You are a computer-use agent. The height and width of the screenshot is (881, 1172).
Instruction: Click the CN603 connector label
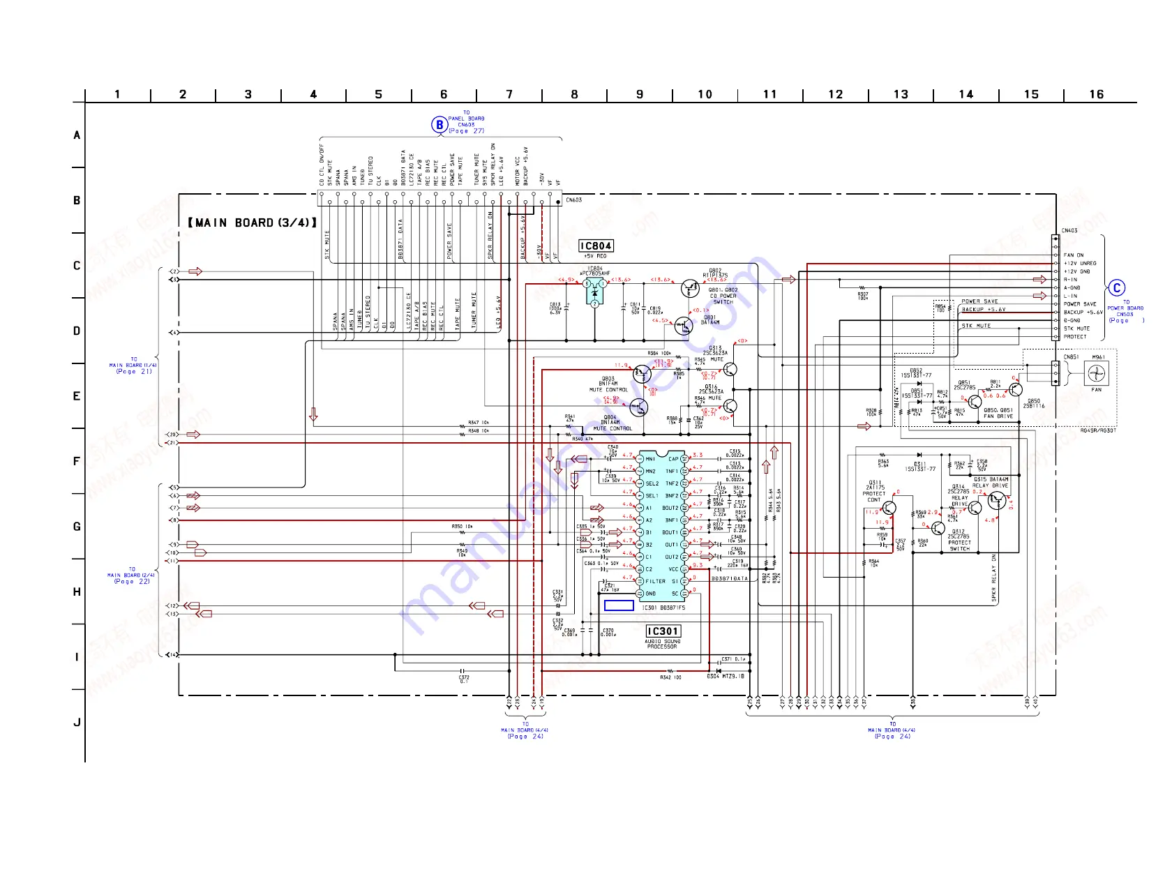[x=573, y=200]
